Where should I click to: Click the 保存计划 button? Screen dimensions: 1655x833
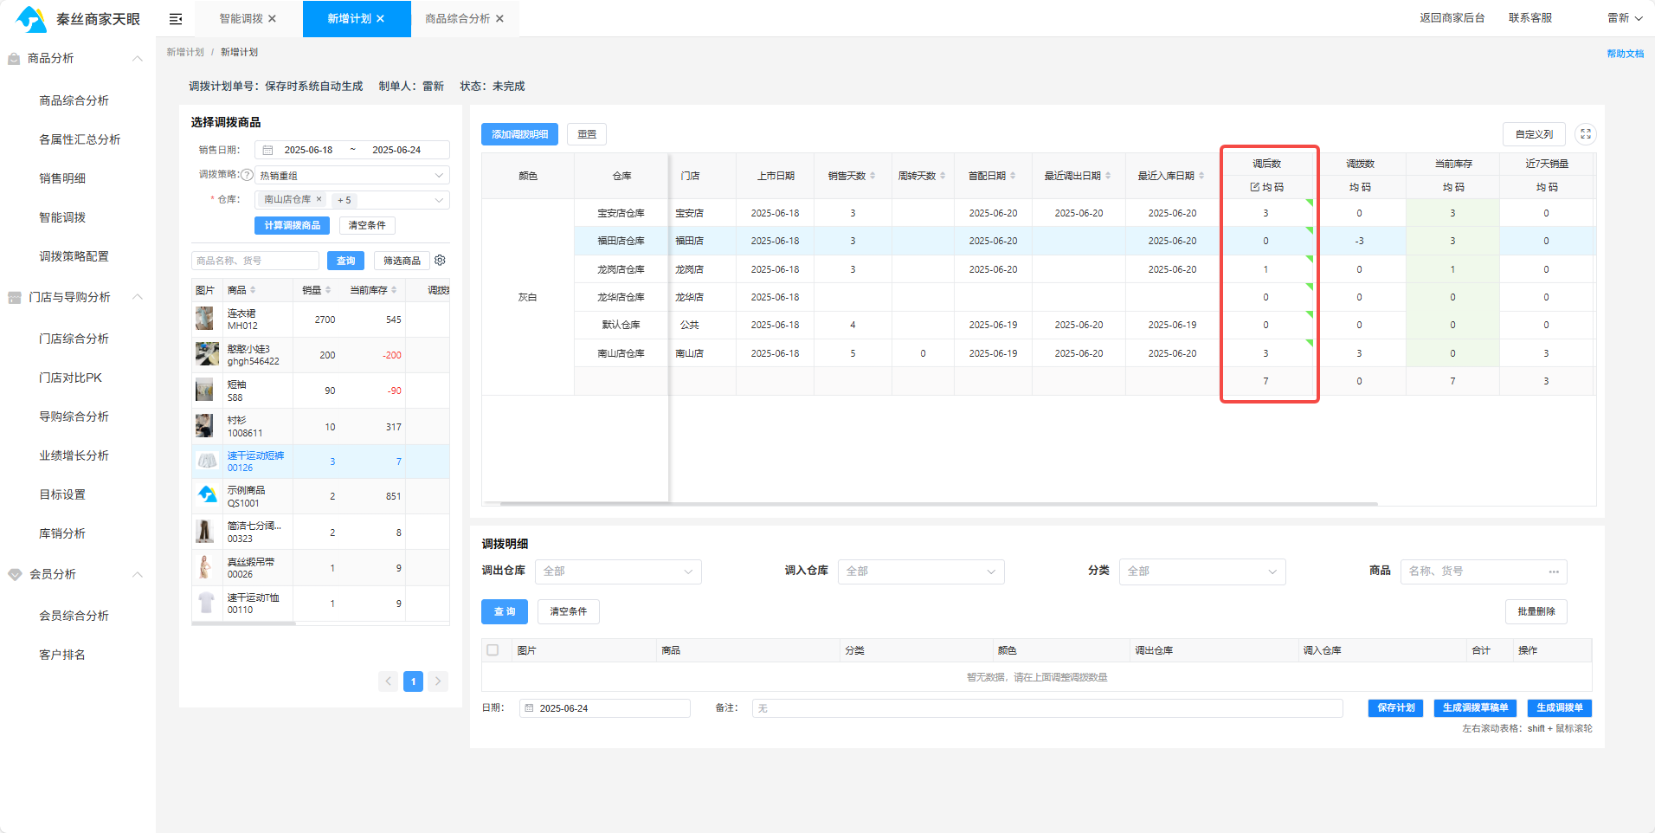point(1395,708)
